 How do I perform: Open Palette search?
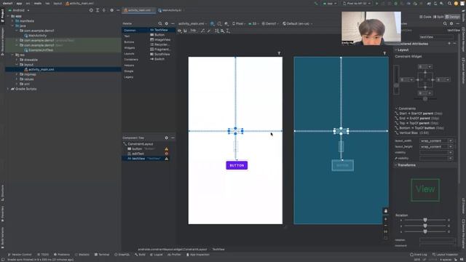pos(160,23)
